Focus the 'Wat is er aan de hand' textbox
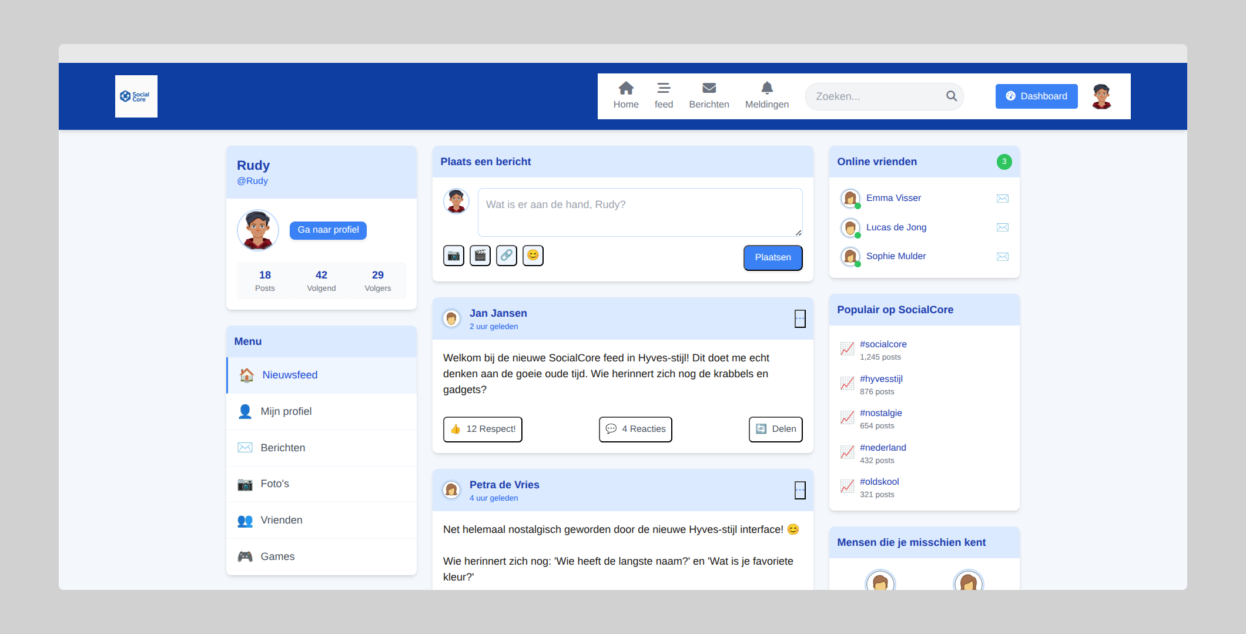This screenshot has width=1246, height=634. [639, 212]
